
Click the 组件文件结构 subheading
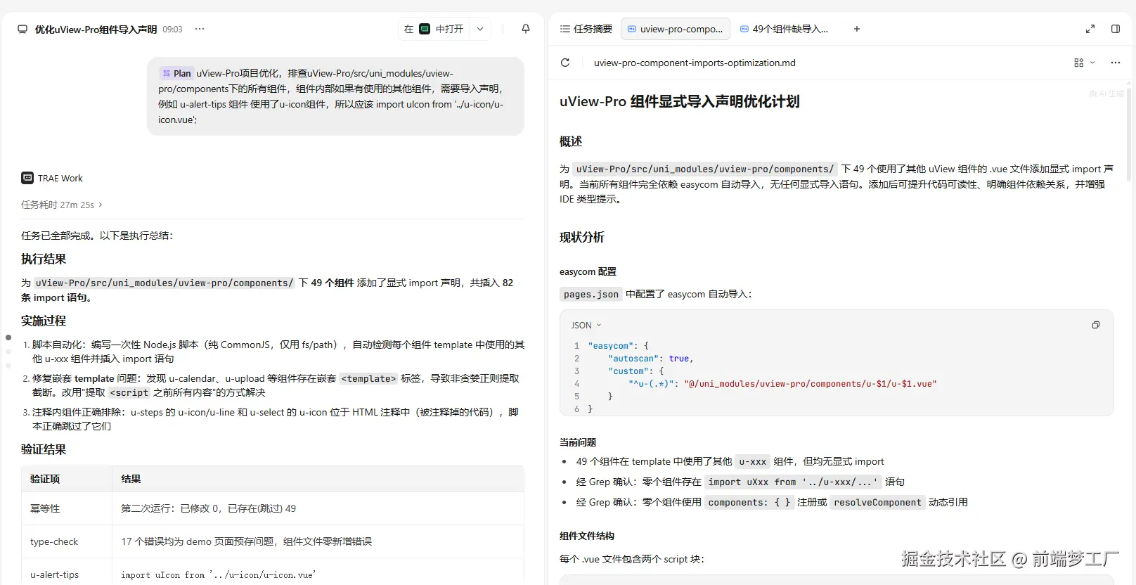587,536
